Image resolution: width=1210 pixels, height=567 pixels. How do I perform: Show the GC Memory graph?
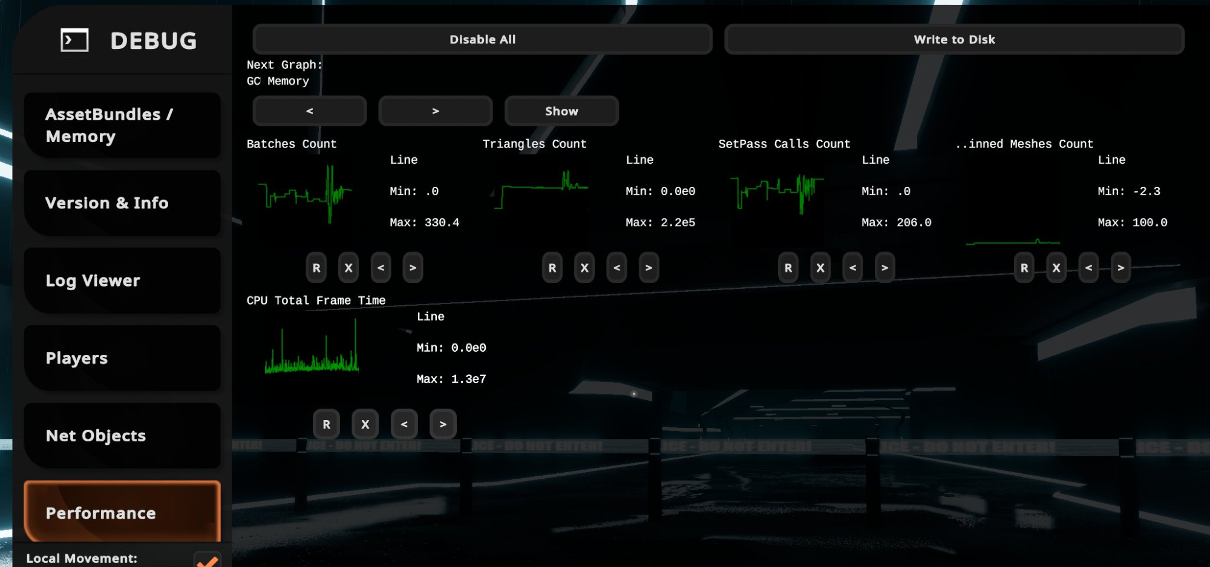pyautogui.click(x=561, y=111)
